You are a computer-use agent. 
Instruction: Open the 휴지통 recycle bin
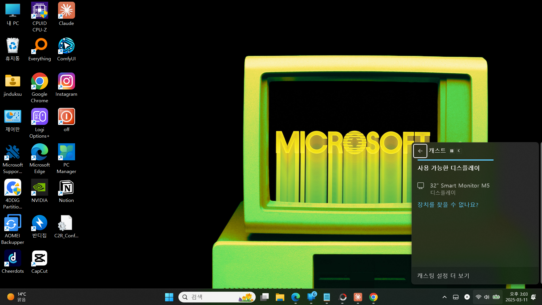(13, 50)
